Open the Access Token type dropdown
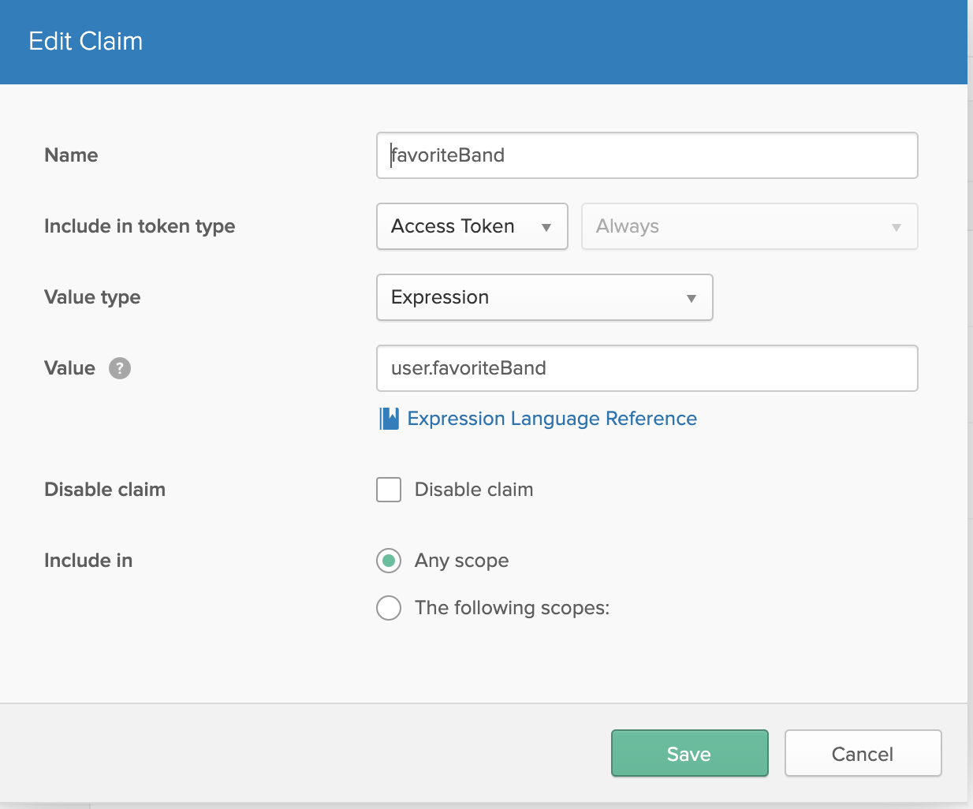973x809 pixels. coord(472,226)
